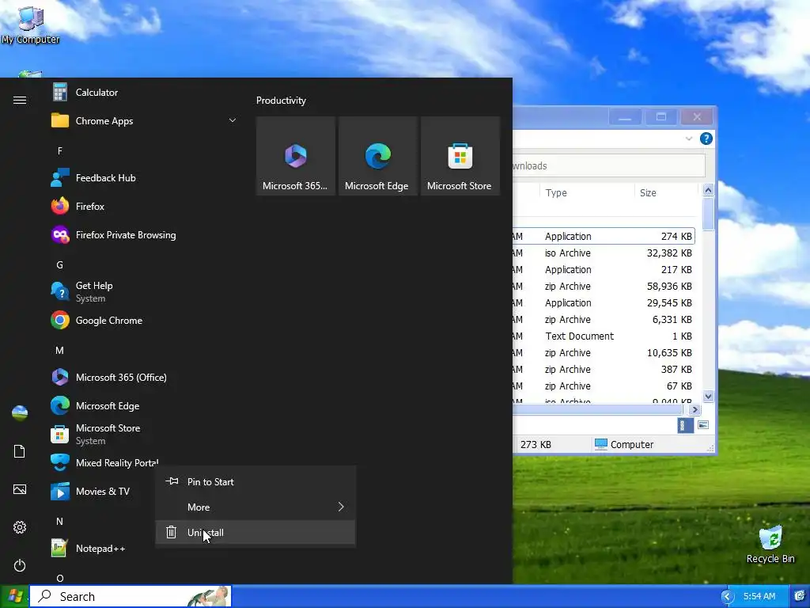Open Pictures from Start sidebar
This screenshot has height=608, width=810.
(x=20, y=489)
